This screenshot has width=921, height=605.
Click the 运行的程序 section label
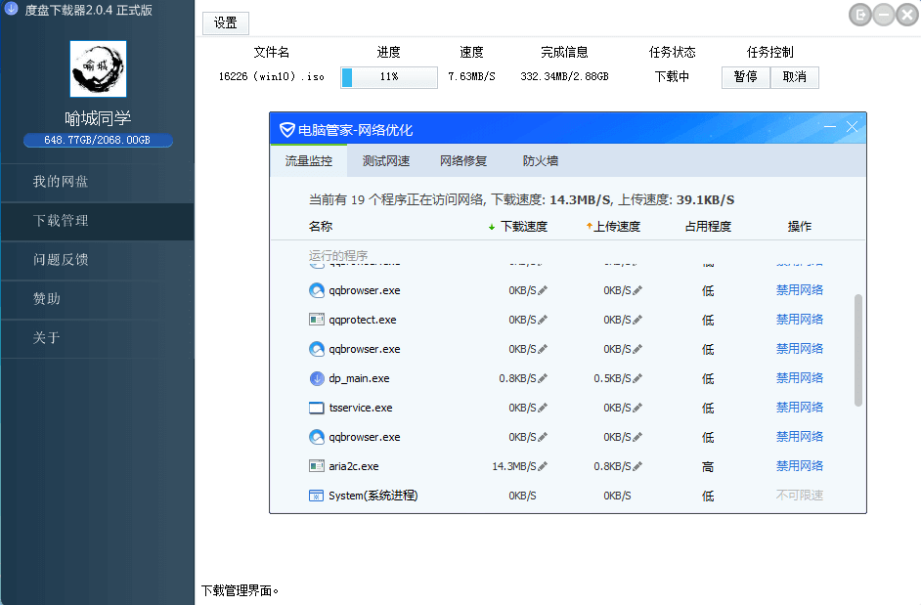click(x=338, y=255)
